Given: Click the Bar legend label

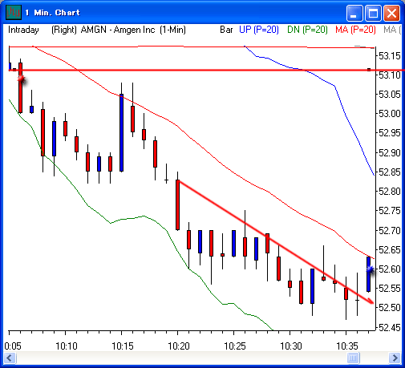Looking at the screenshot, I should tap(226, 30).
